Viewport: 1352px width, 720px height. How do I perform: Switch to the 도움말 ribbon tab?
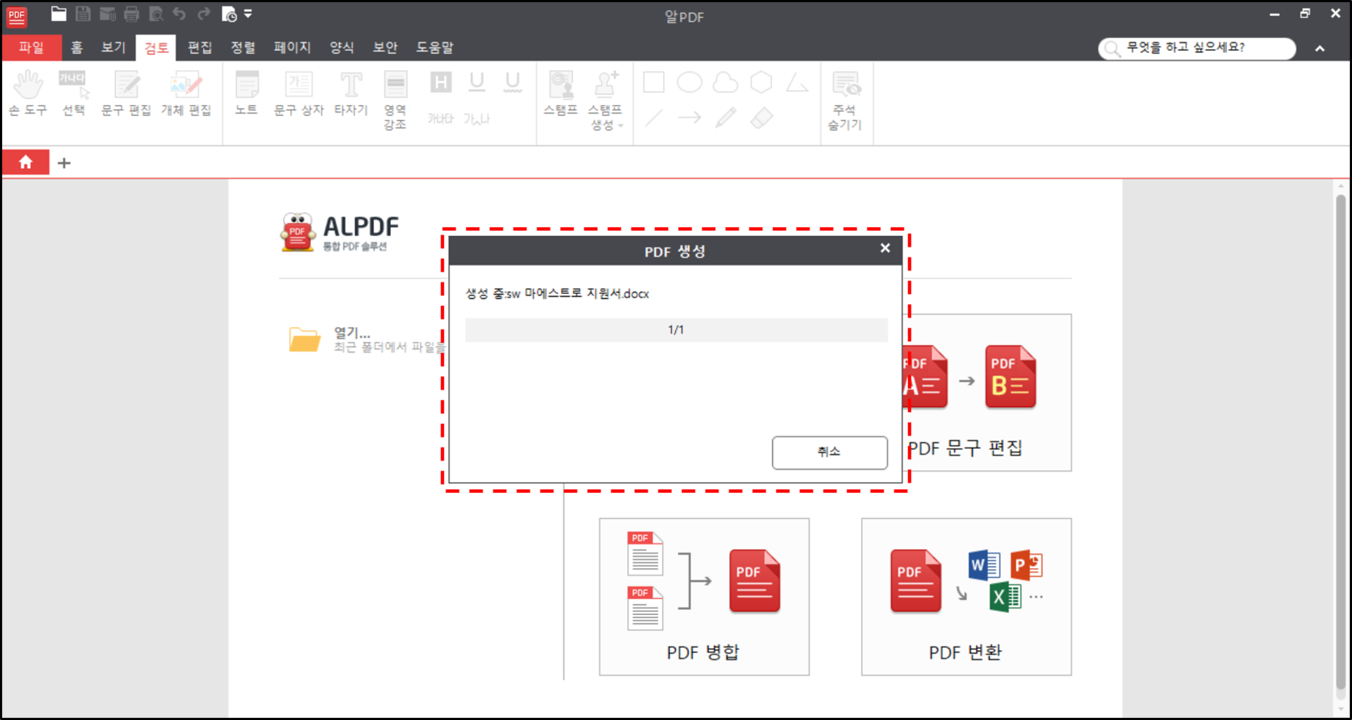(434, 48)
